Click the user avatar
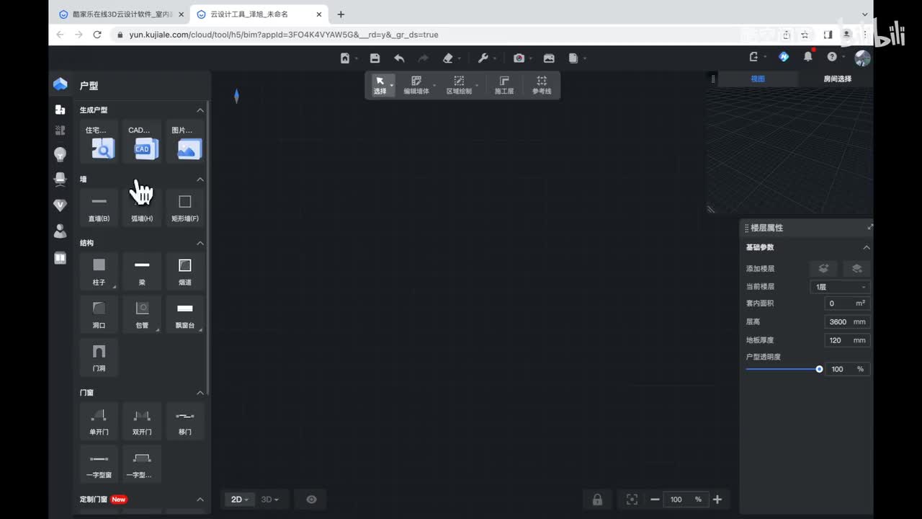This screenshot has height=519, width=922. [862, 58]
